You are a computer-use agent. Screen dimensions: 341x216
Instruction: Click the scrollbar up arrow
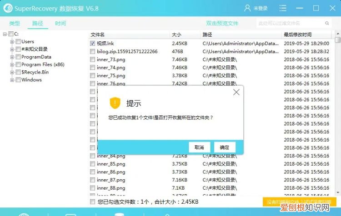(x=338, y=34)
